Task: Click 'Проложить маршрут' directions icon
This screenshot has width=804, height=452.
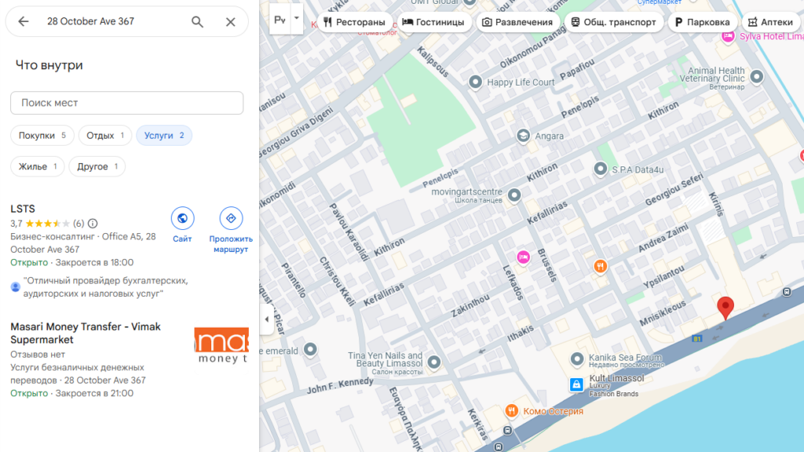Action: 231,219
